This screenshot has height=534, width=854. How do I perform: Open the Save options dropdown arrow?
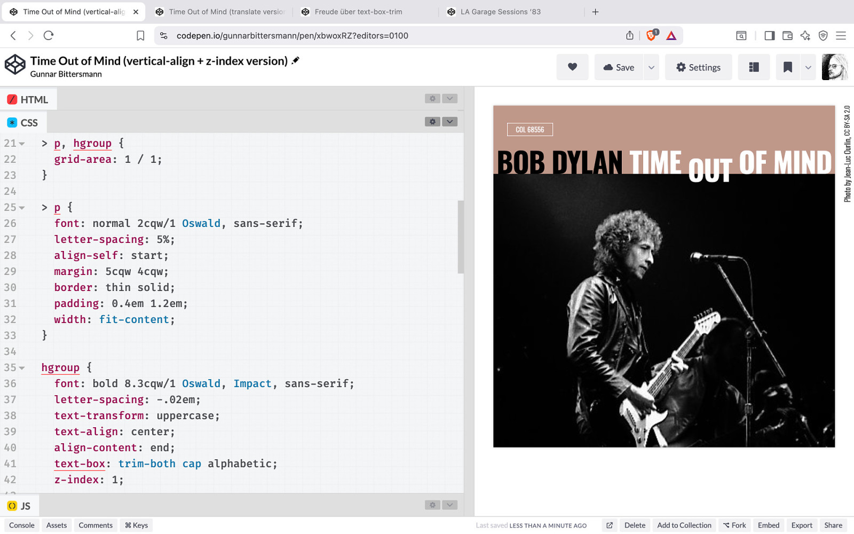pos(651,67)
